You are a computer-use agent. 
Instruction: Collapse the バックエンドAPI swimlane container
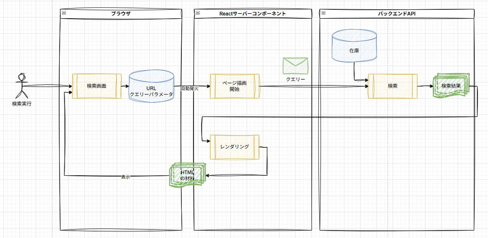pos(323,13)
